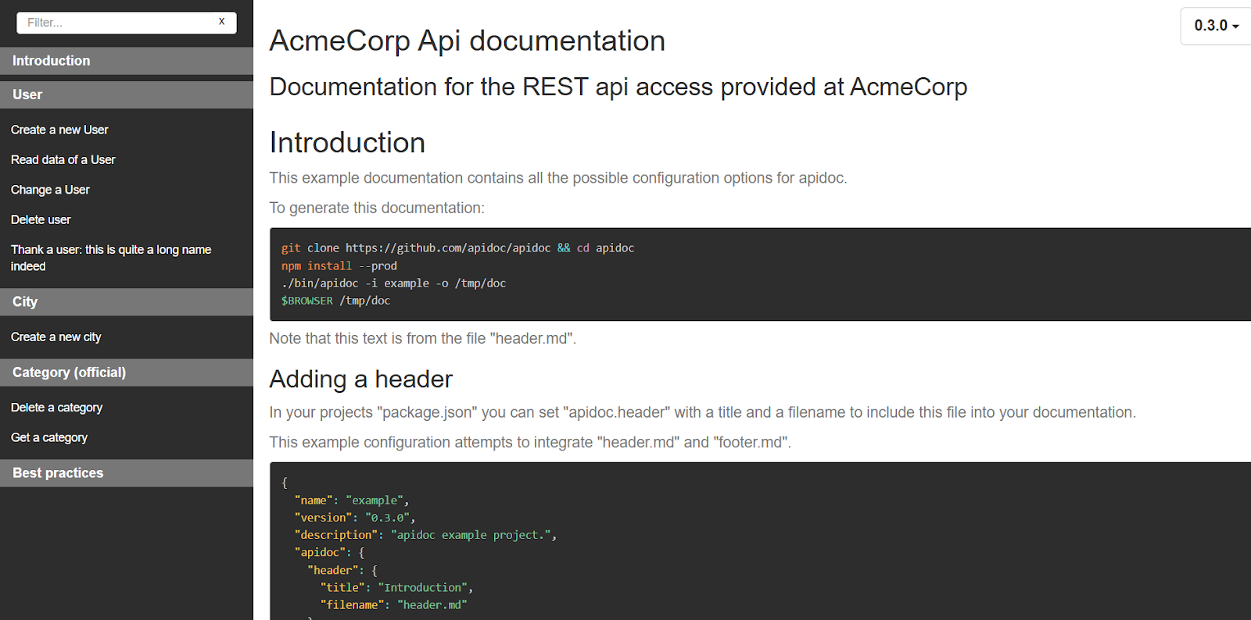
Task: Click the '"apidoc": {' JSON line
Action: (x=329, y=553)
